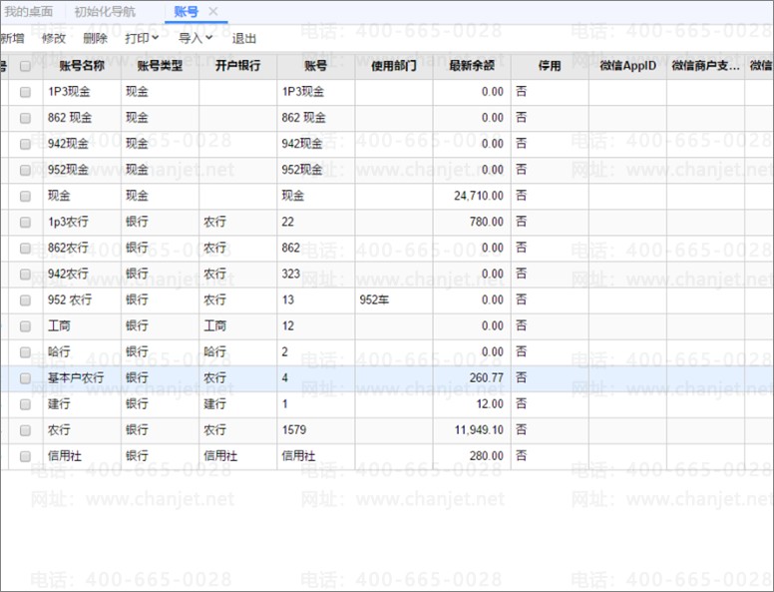The image size is (774, 592).
Task: Check the 1p3农行 row checkbox
Action: (25, 223)
